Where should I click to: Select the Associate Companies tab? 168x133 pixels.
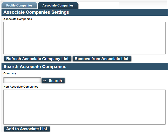58,5
